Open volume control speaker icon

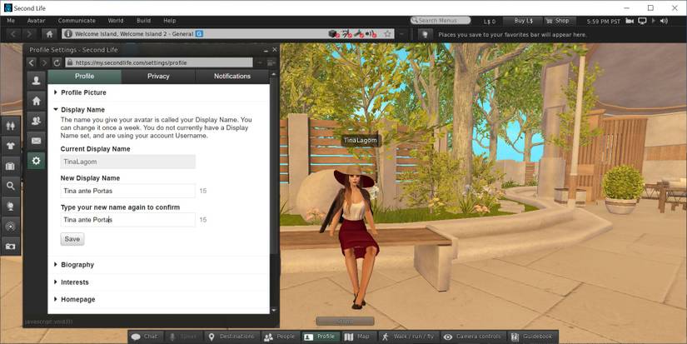664,21
